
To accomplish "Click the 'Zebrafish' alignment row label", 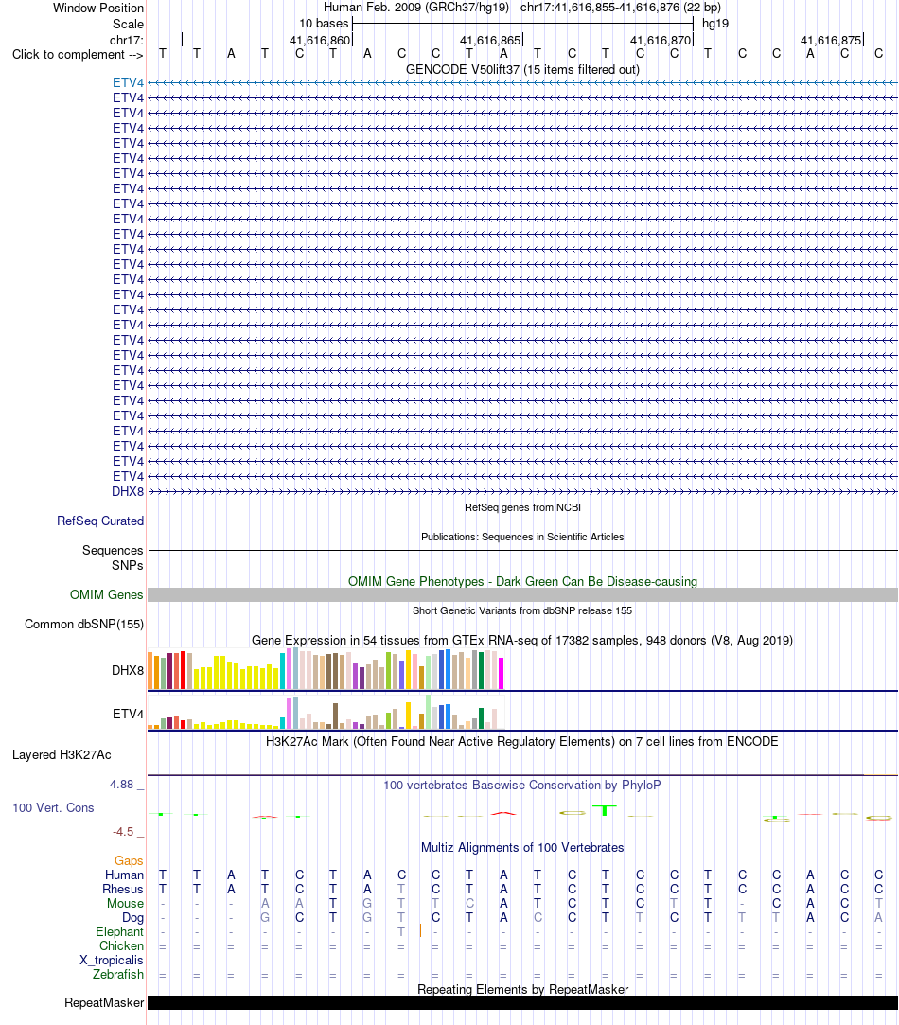I will click(x=118, y=974).
